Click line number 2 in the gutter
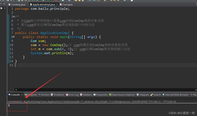The height and width of the screenshot is (116, 197). pyautogui.click(x=12, y=13)
